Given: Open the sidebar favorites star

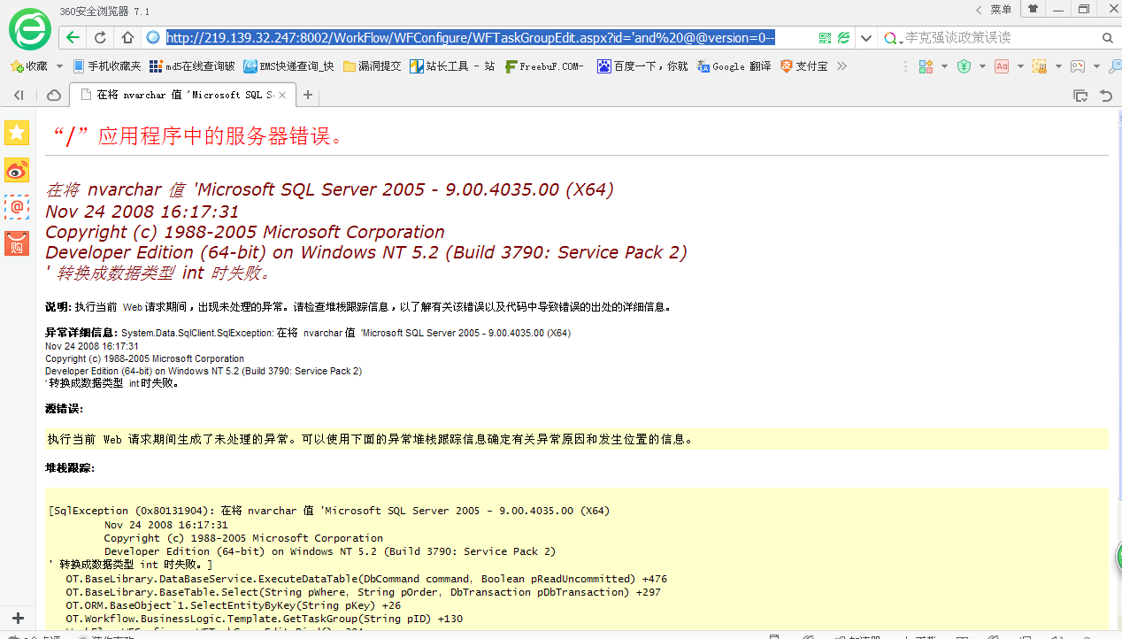Looking at the screenshot, I should click(x=17, y=133).
